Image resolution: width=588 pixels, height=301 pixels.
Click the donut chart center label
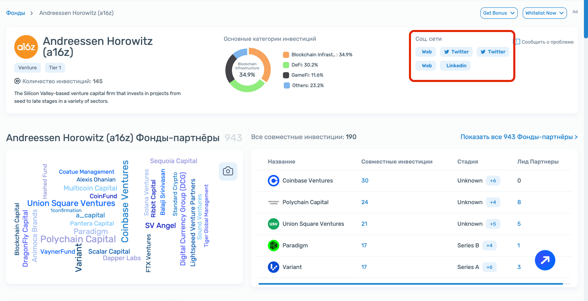pyautogui.click(x=247, y=70)
